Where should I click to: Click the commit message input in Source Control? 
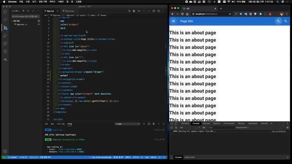26,16
